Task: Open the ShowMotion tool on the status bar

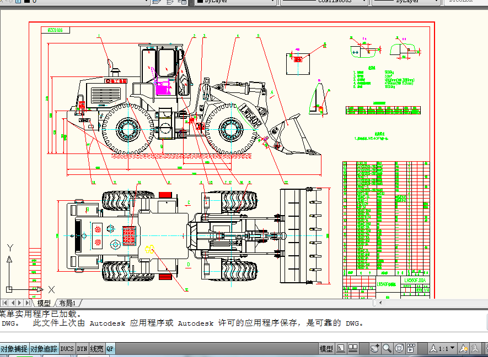Action: coord(410,348)
